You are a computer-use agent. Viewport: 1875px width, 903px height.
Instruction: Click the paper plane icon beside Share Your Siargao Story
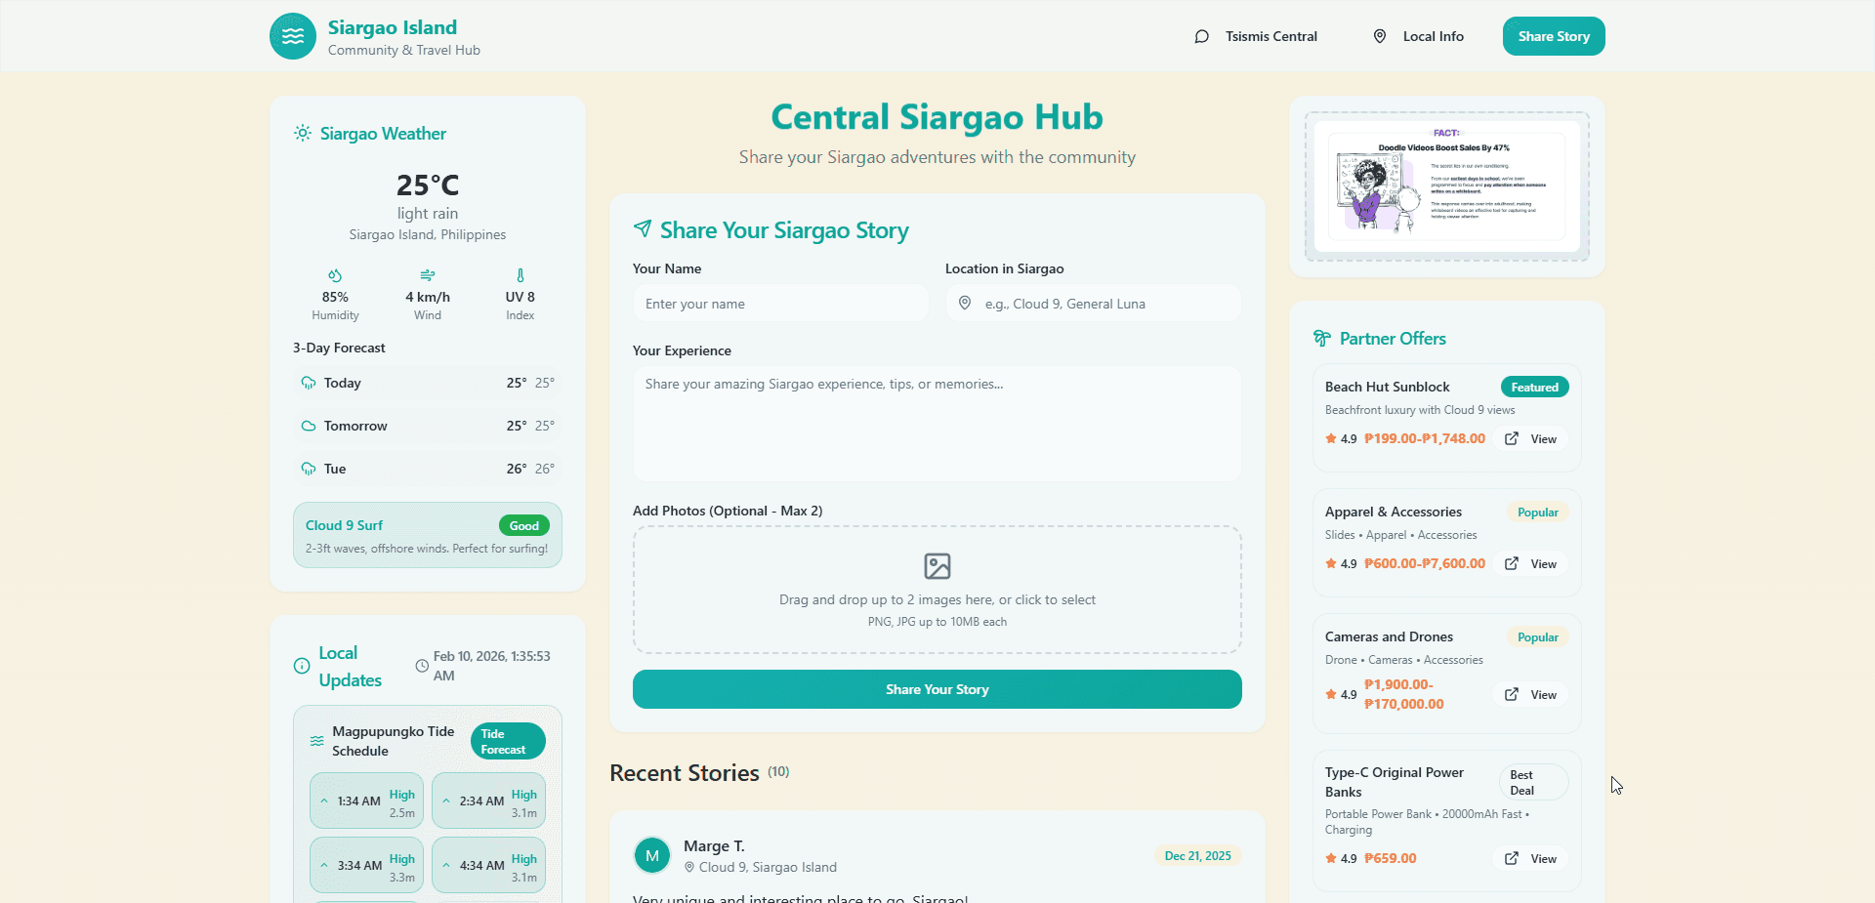(643, 229)
